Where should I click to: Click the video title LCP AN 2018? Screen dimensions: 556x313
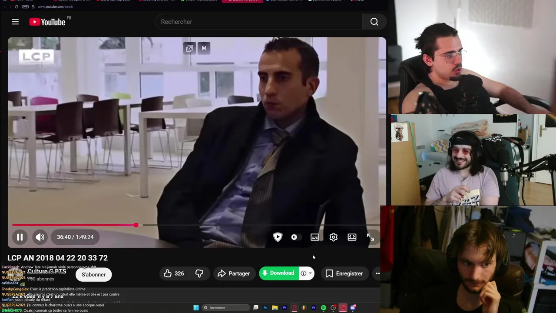tap(57, 258)
